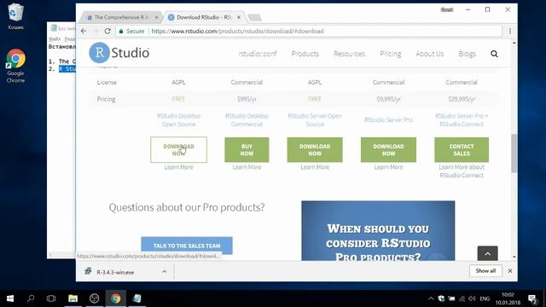Click the Contact Sales button
Viewport: 546px width, 307px height.
click(x=462, y=150)
